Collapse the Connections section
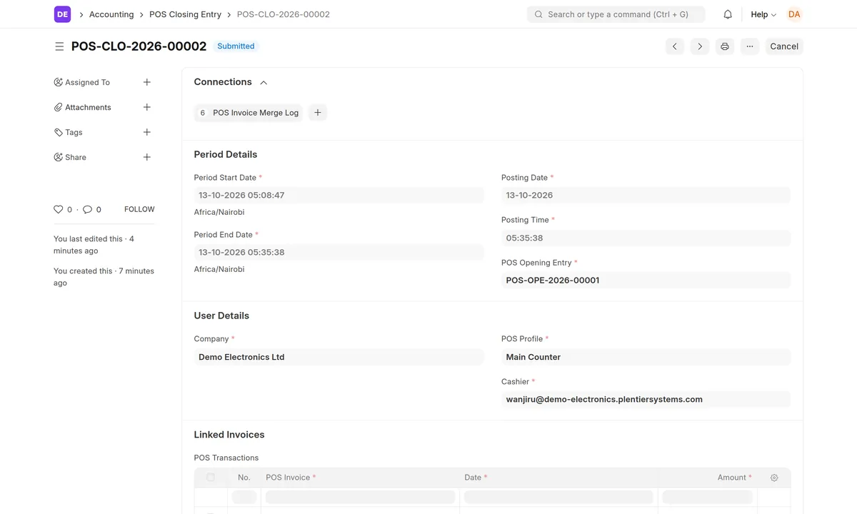 [x=264, y=83]
